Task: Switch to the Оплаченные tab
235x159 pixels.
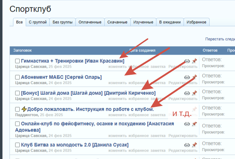Action: [x=90, y=22]
